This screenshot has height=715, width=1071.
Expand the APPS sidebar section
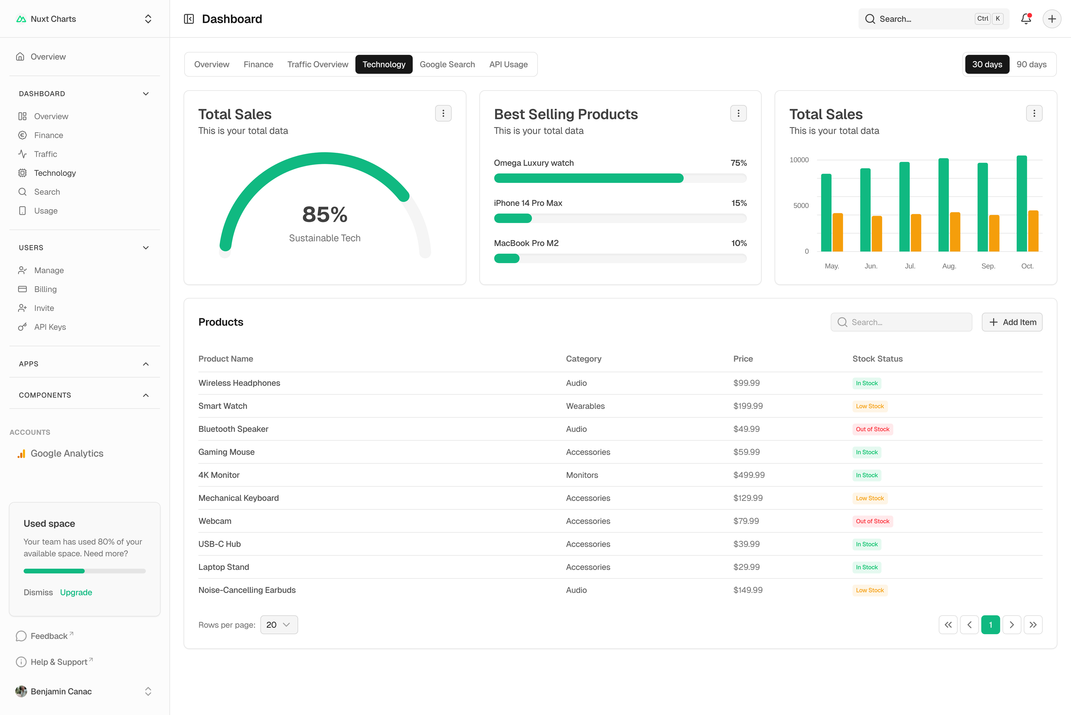(146, 364)
